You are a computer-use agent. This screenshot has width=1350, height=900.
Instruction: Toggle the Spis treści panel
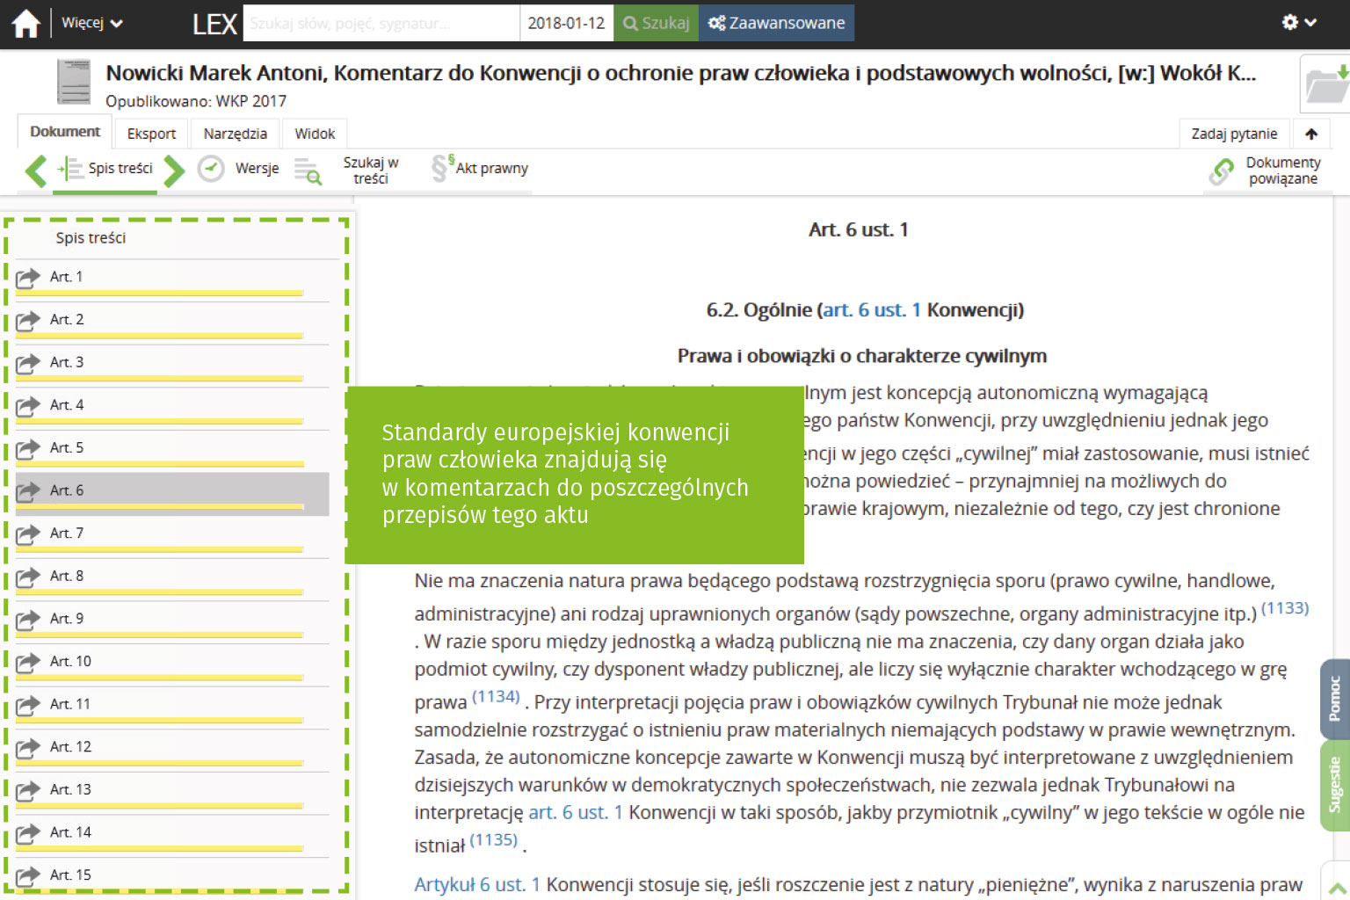point(107,169)
